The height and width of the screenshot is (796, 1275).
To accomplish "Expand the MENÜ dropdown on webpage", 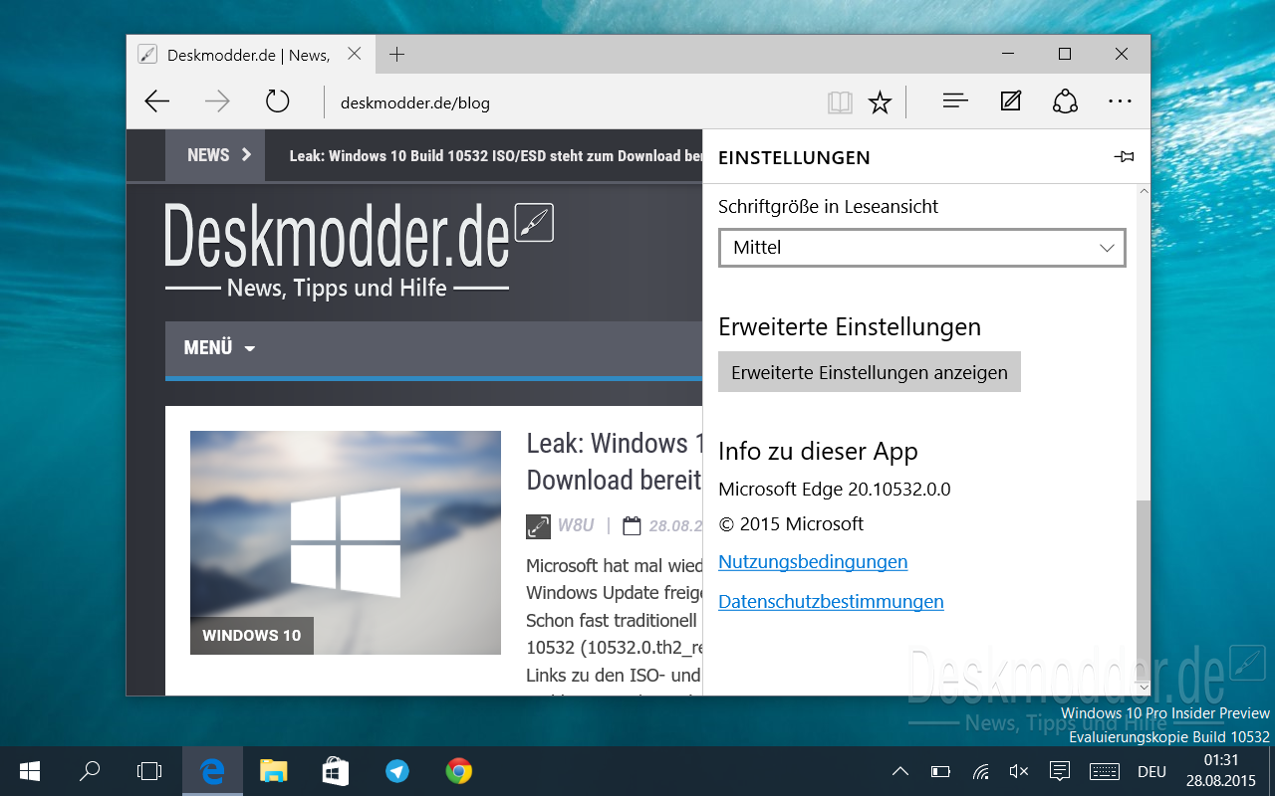I will (x=219, y=348).
